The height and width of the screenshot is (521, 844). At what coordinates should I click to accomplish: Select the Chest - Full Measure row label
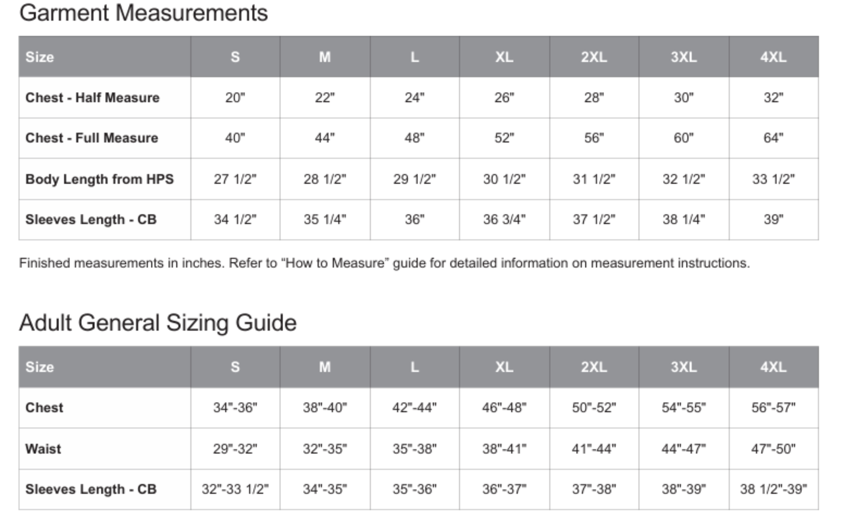[92, 138]
